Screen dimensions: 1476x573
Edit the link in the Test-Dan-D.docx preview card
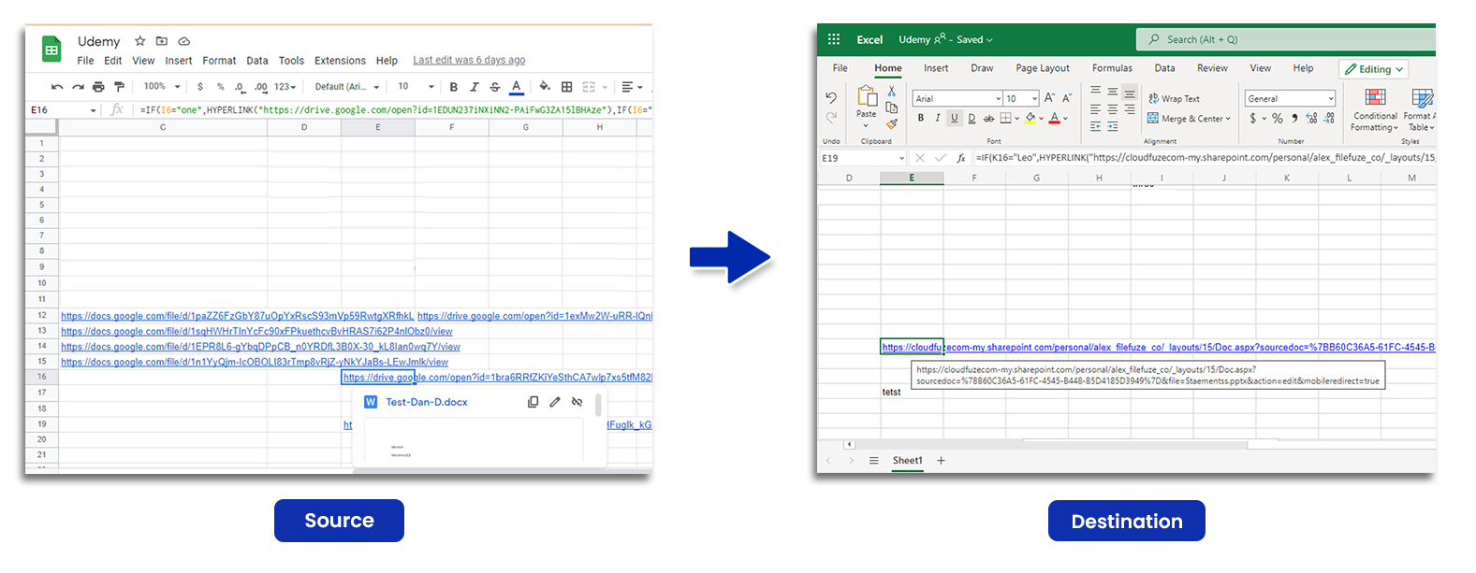555,402
